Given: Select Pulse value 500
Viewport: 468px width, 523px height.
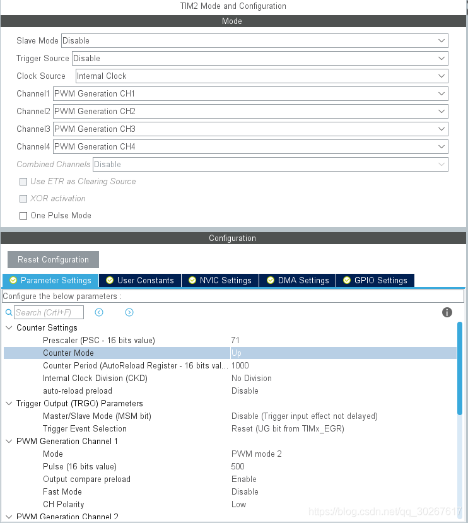Looking at the screenshot, I should coord(238,466).
